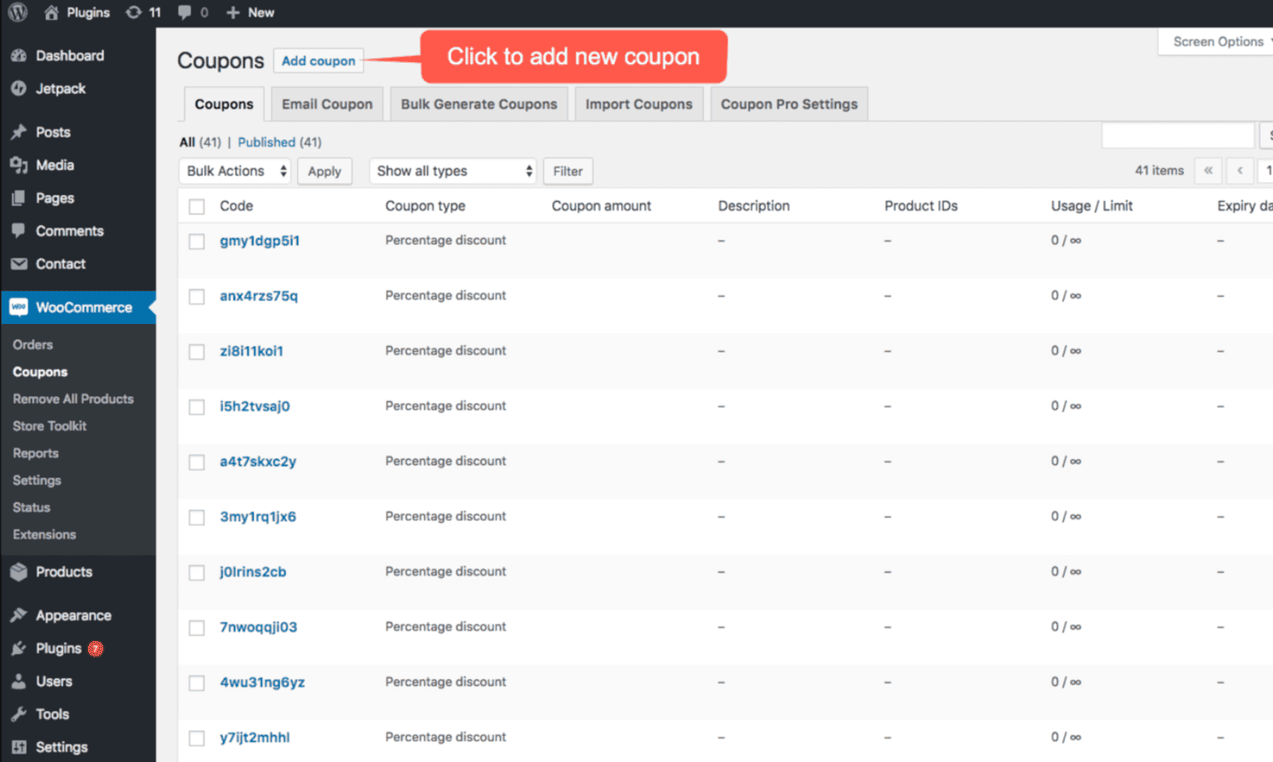Check the checkbox for coupon gmy1dgp5i1
This screenshot has height=762, width=1273.
[x=196, y=241]
